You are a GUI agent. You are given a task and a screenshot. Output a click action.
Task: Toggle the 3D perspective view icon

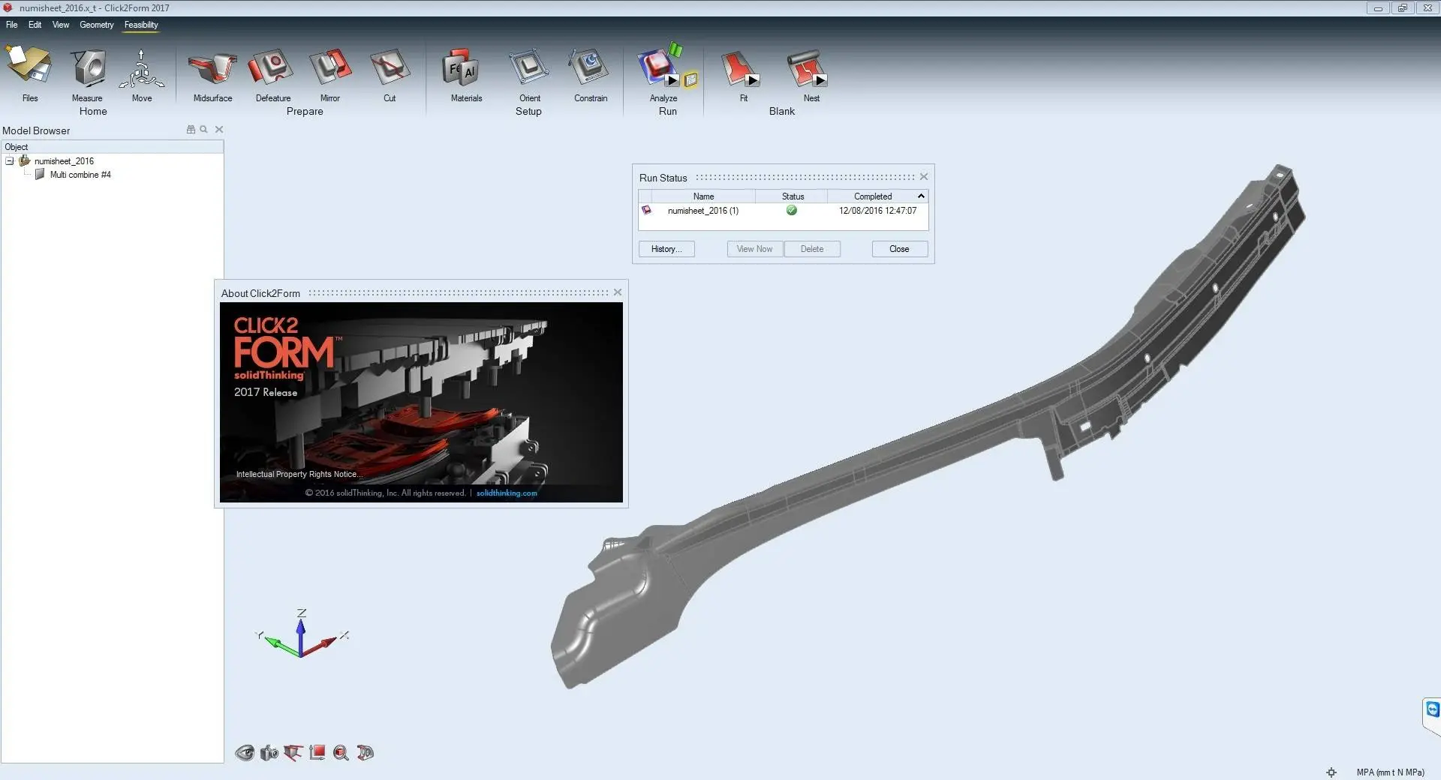366,753
